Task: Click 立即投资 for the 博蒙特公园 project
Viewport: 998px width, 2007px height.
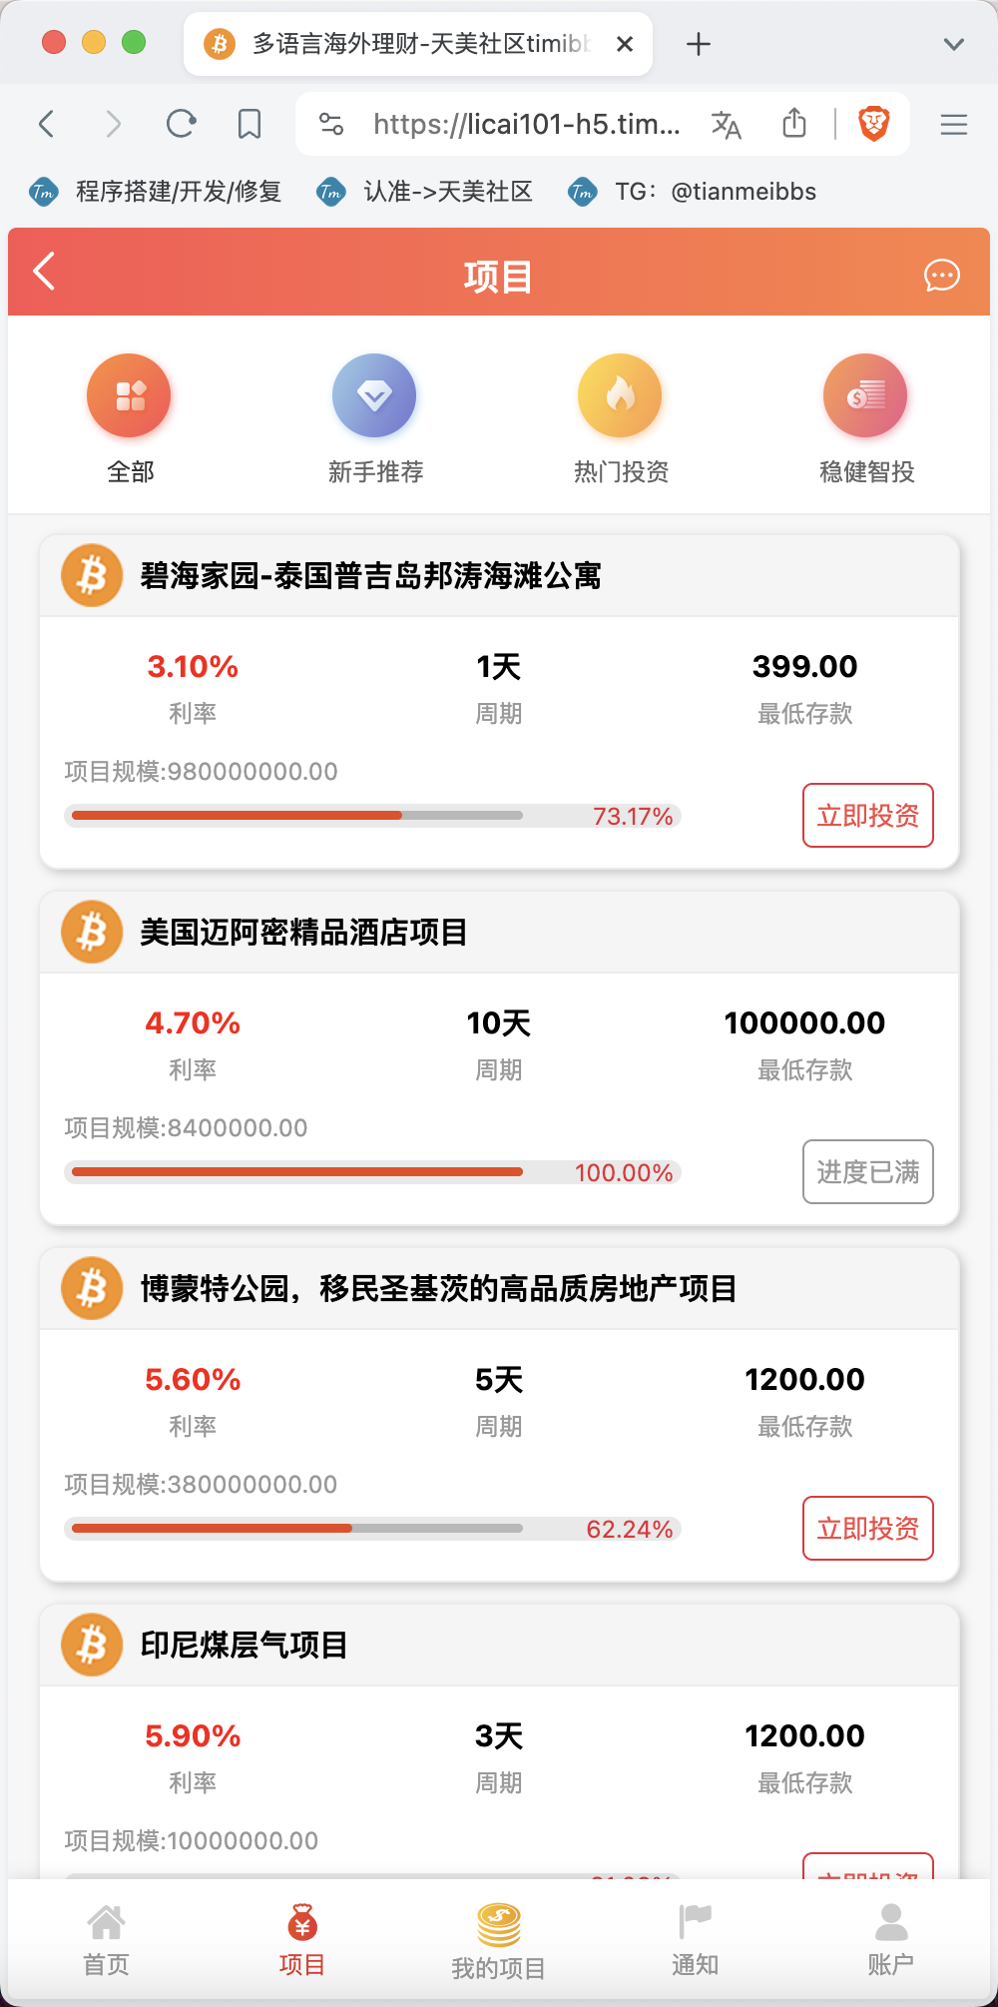Action: 867,1528
